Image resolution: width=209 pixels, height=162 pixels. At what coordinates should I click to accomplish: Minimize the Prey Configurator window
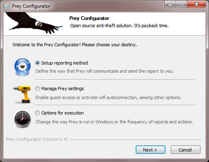coord(170,5)
